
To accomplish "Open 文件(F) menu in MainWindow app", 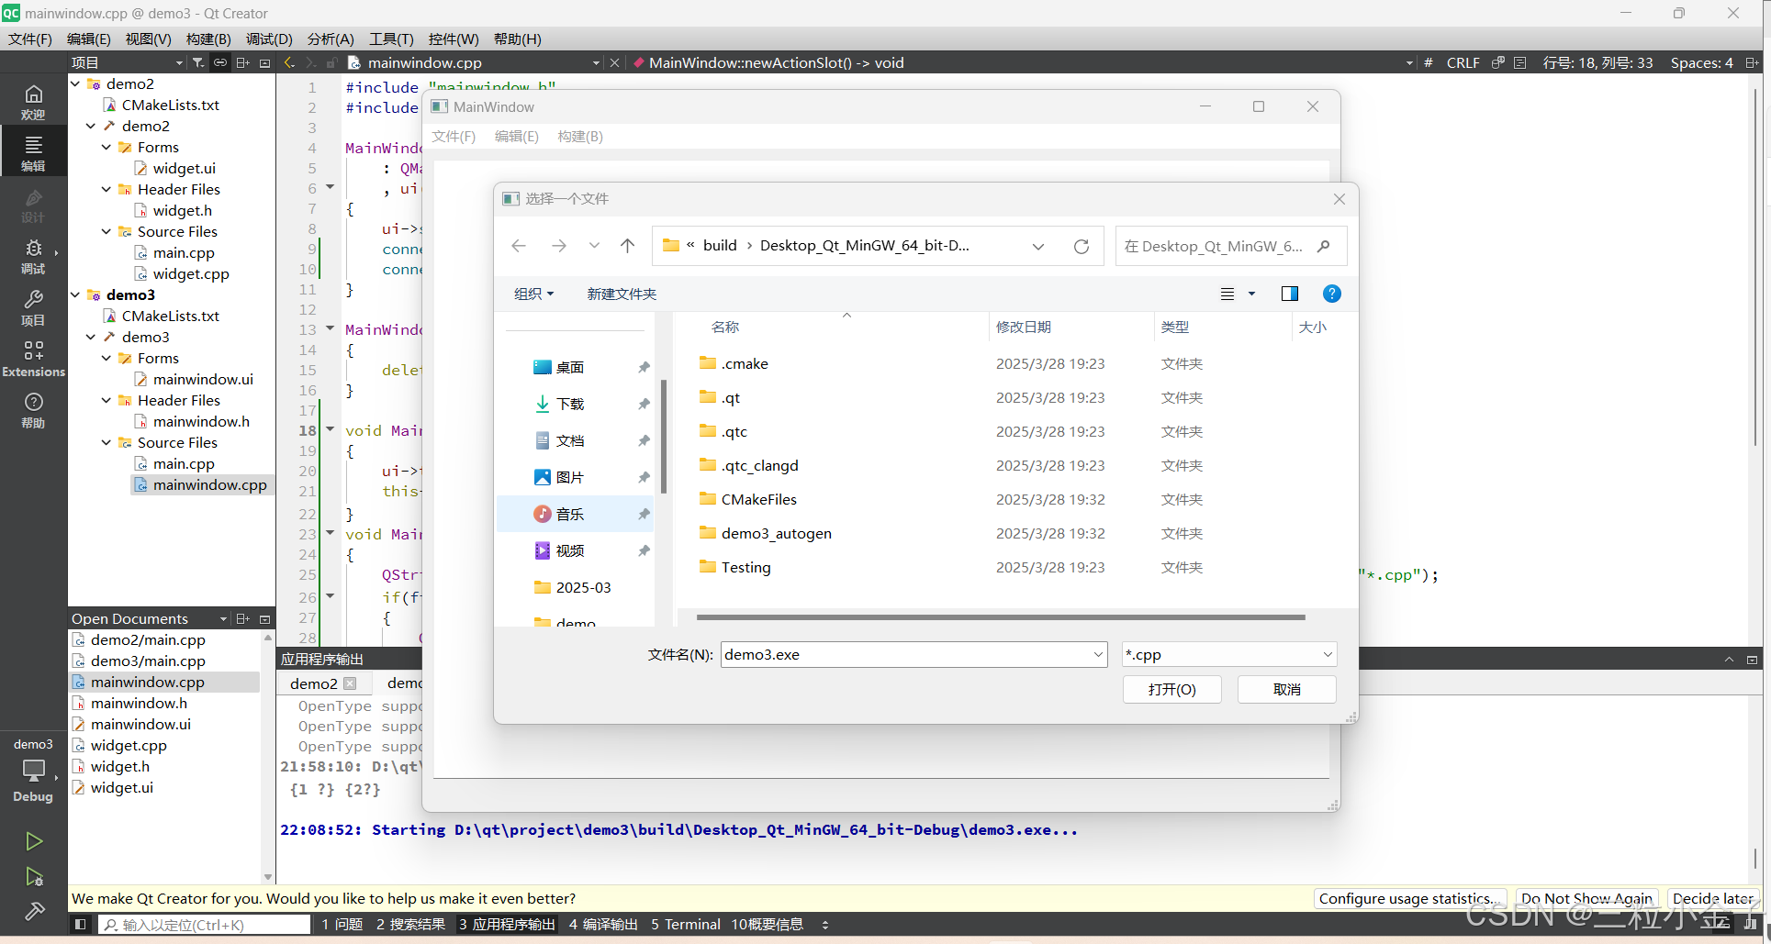I will pyautogui.click(x=454, y=136).
